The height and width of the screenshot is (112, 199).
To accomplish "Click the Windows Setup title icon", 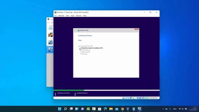I will point(79,30).
